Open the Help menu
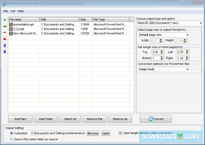205x145 pixels. [x=21, y=11]
